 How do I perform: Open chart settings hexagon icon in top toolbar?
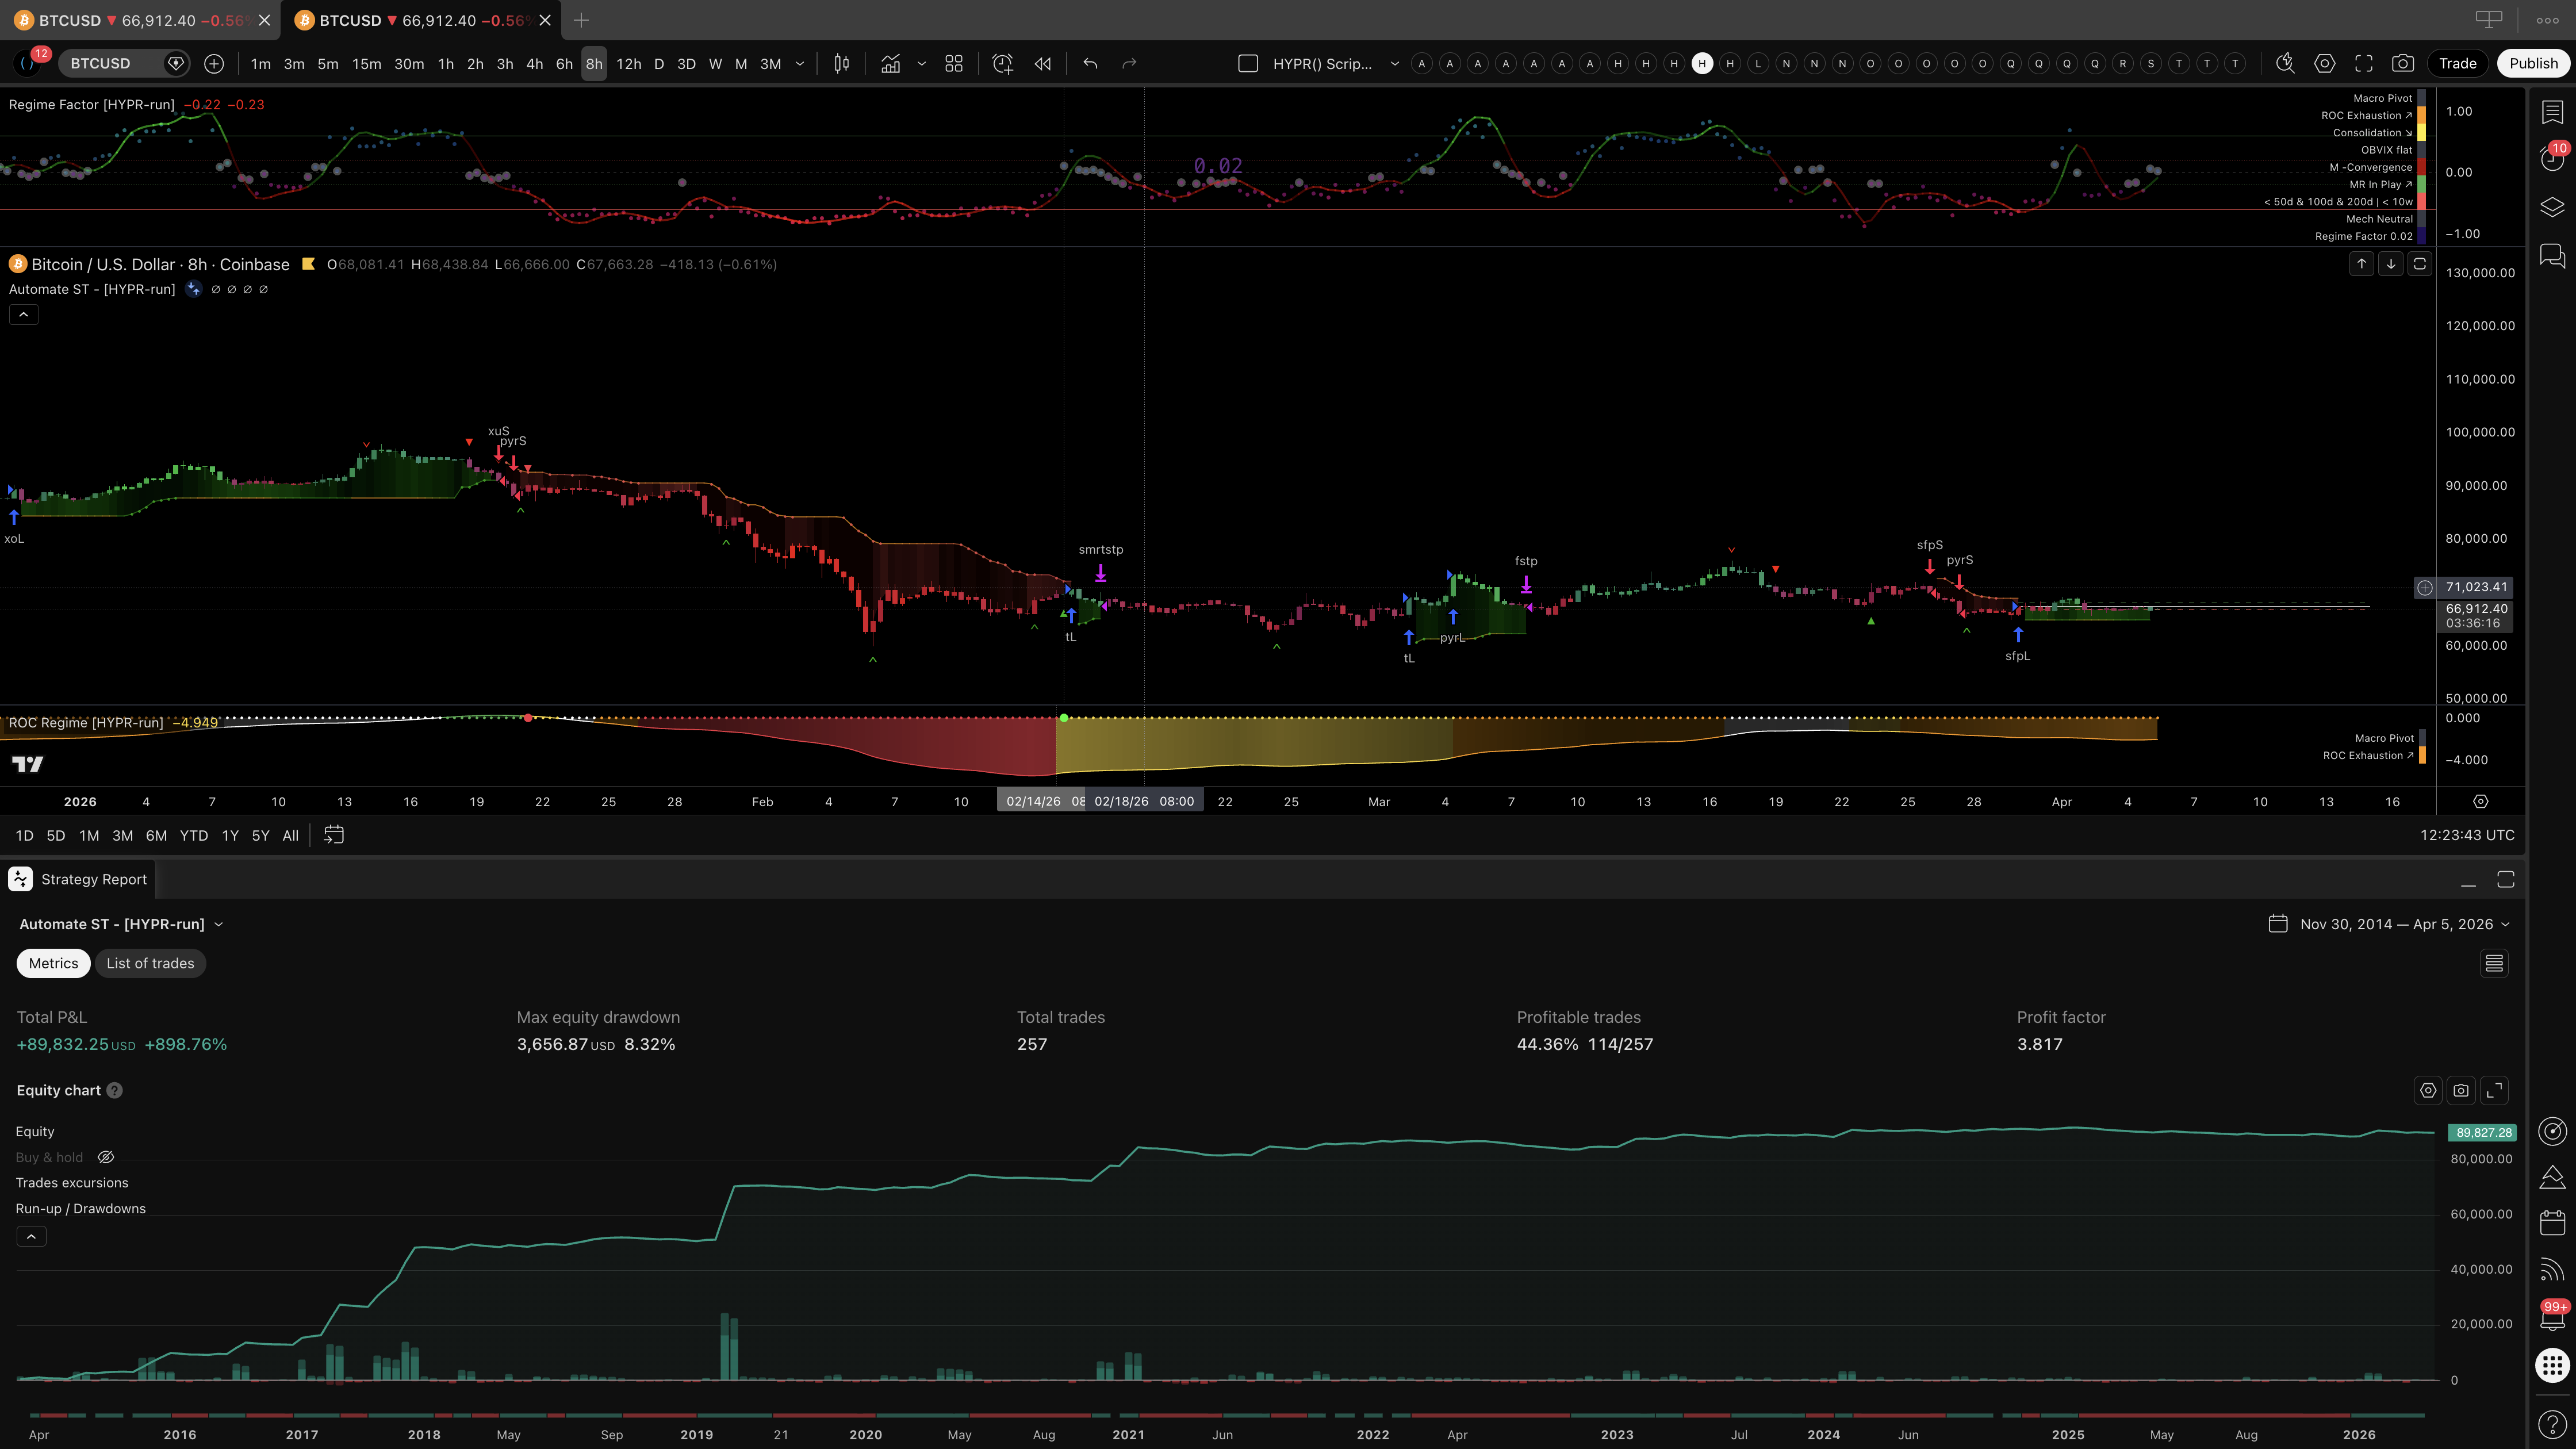tap(2325, 63)
